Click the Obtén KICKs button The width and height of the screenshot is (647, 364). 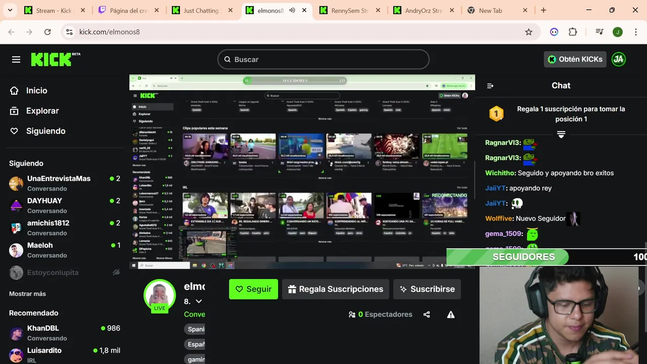pyautogui.click(x=575, y=59)
